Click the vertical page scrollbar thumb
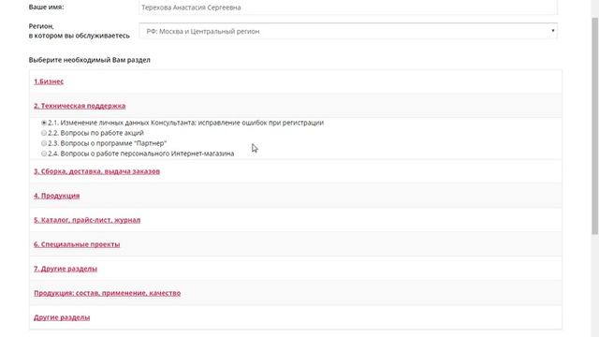Screen dimensions: 599x337 point(595,126)
